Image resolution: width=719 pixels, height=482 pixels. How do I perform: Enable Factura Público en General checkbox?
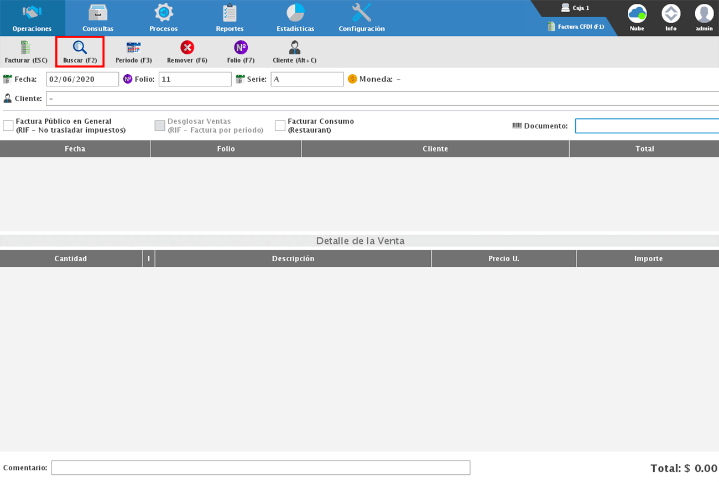[8, 126]
